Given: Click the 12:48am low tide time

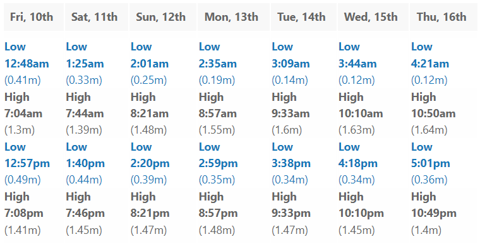Looking at the screenshot, I should (27, 64).
